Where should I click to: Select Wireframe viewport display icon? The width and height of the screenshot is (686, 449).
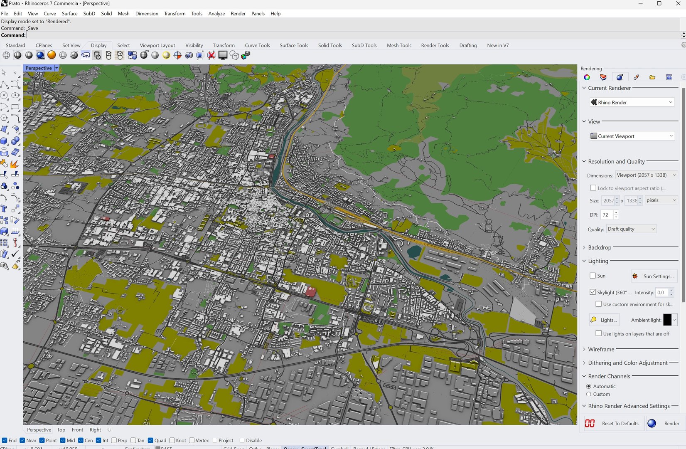(6, 55)
